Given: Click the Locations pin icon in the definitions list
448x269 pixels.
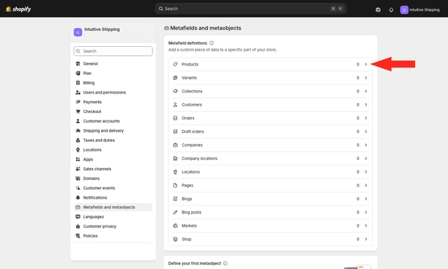Looking at the screenshot, I should point(175,172).
